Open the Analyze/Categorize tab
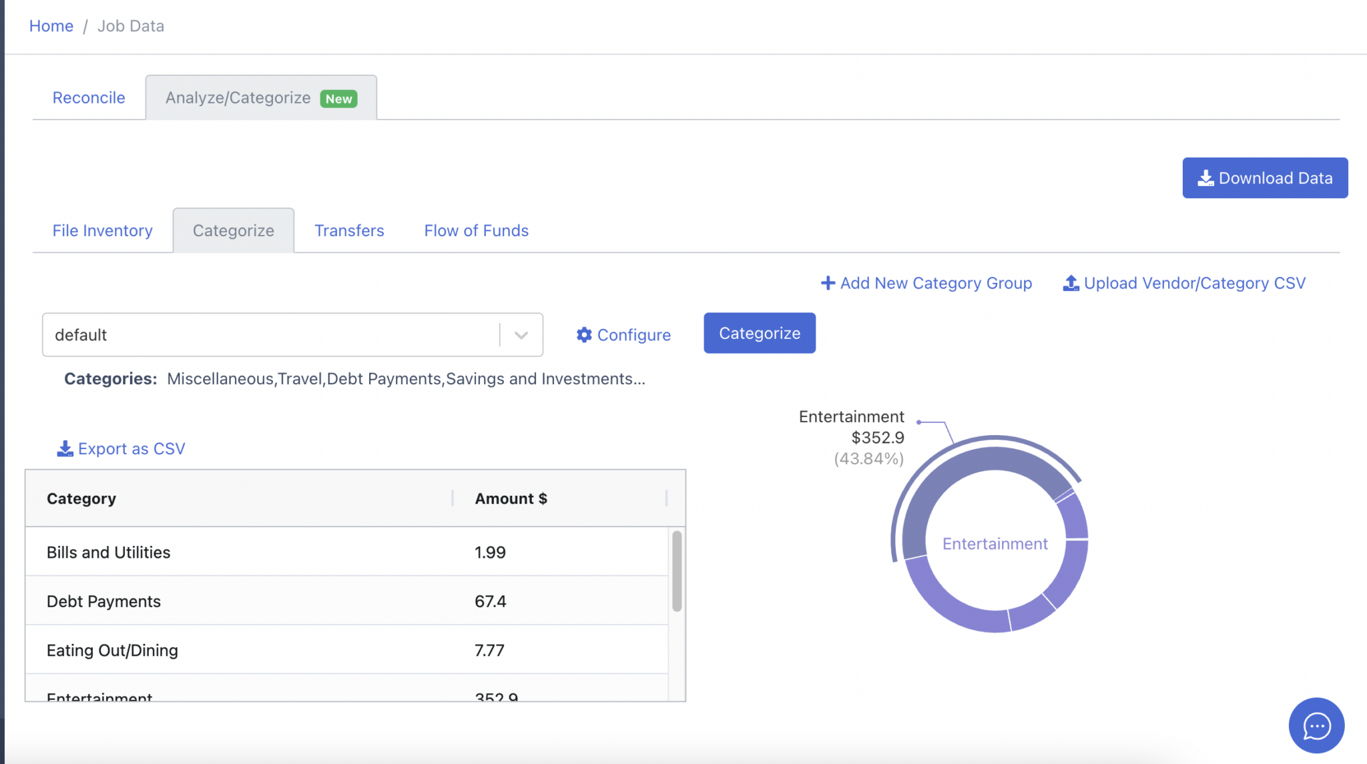The width and height of the screenshot is (1367, 764). [238, 97]
